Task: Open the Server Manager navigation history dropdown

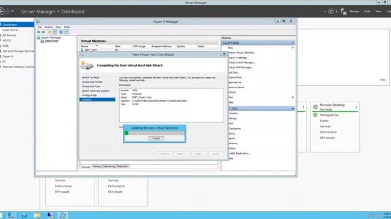Action: (x=13, y=12)
